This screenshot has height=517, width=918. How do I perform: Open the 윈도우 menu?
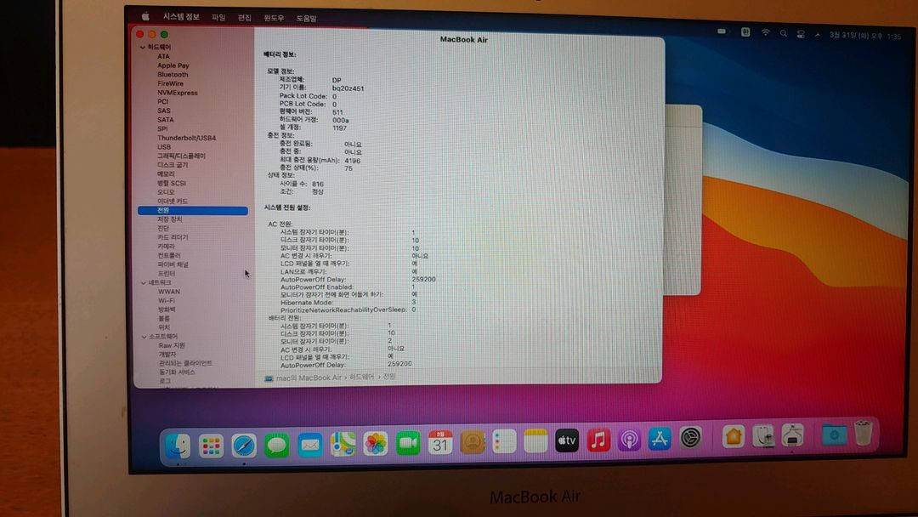[x=273, y=15]
